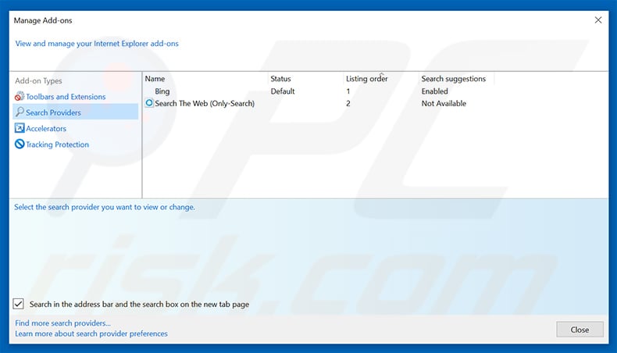Click the Only-Search provider icon
Screen dimensions: 617x353
pos(149,103)
